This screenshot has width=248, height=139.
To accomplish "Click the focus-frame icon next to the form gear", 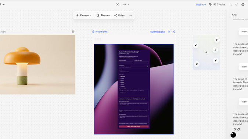I will pos(174,32).
